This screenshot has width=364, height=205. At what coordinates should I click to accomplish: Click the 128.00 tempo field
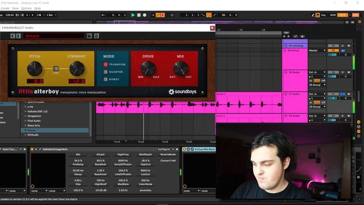(10, 15)
